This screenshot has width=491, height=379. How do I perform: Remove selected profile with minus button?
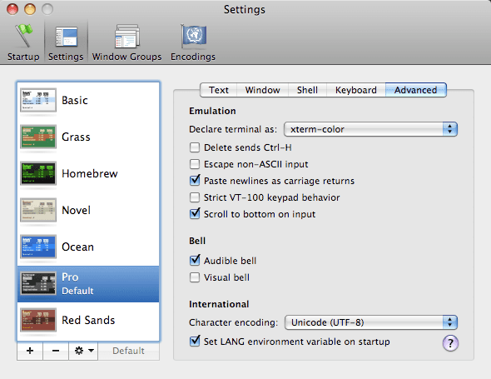(x=56, y=351)
